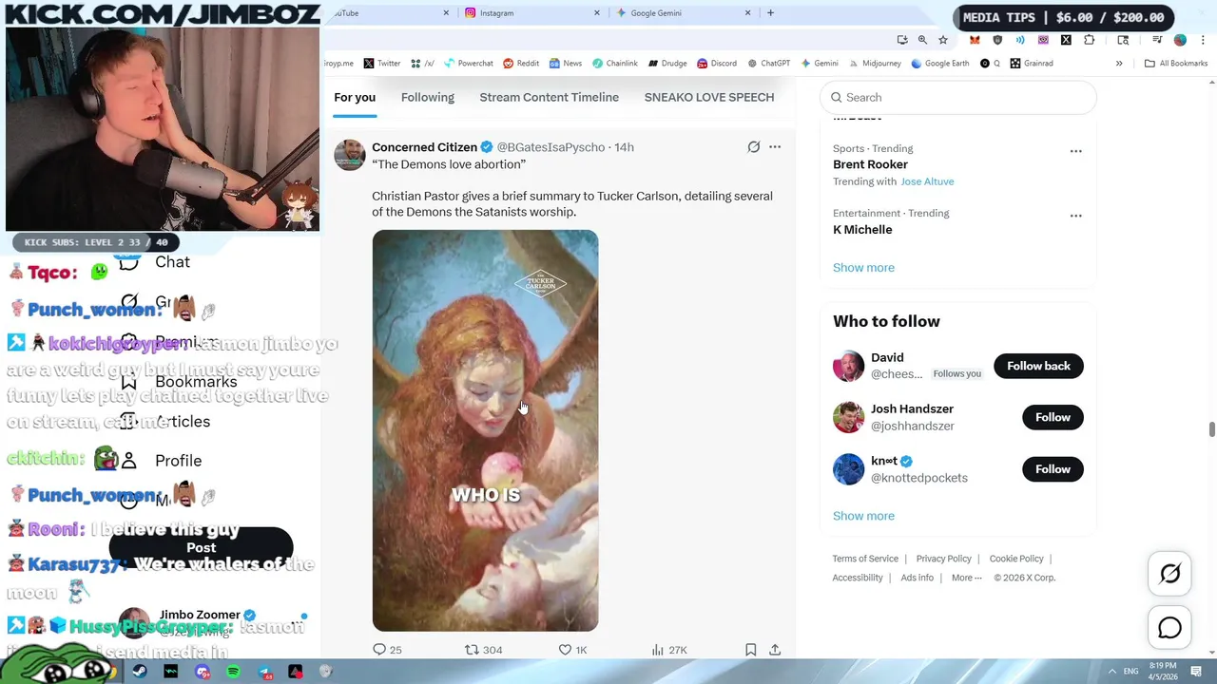Open the Ads info link
The width and height of the screenshot is (1217, 684).
tap(918, 578)
